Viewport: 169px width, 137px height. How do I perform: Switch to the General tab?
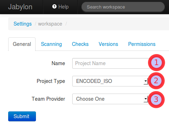click(22, 44)
